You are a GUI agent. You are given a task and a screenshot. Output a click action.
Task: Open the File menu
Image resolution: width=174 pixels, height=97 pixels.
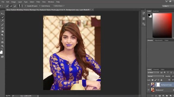tap(3, 2)
